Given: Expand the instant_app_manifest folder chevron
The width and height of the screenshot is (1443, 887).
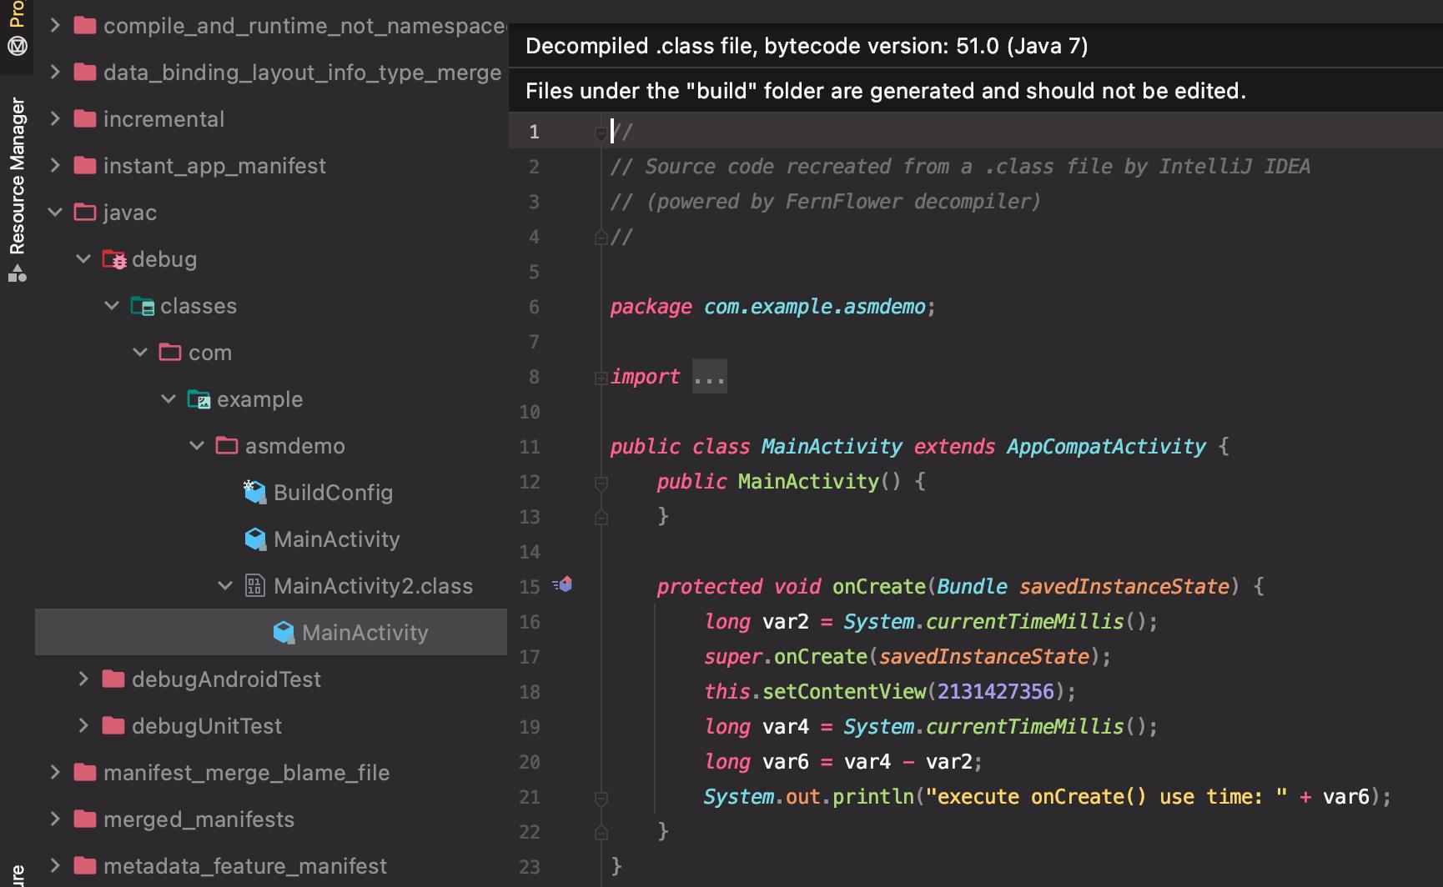Looking at the screenshot, I should (x=55, y=166).
